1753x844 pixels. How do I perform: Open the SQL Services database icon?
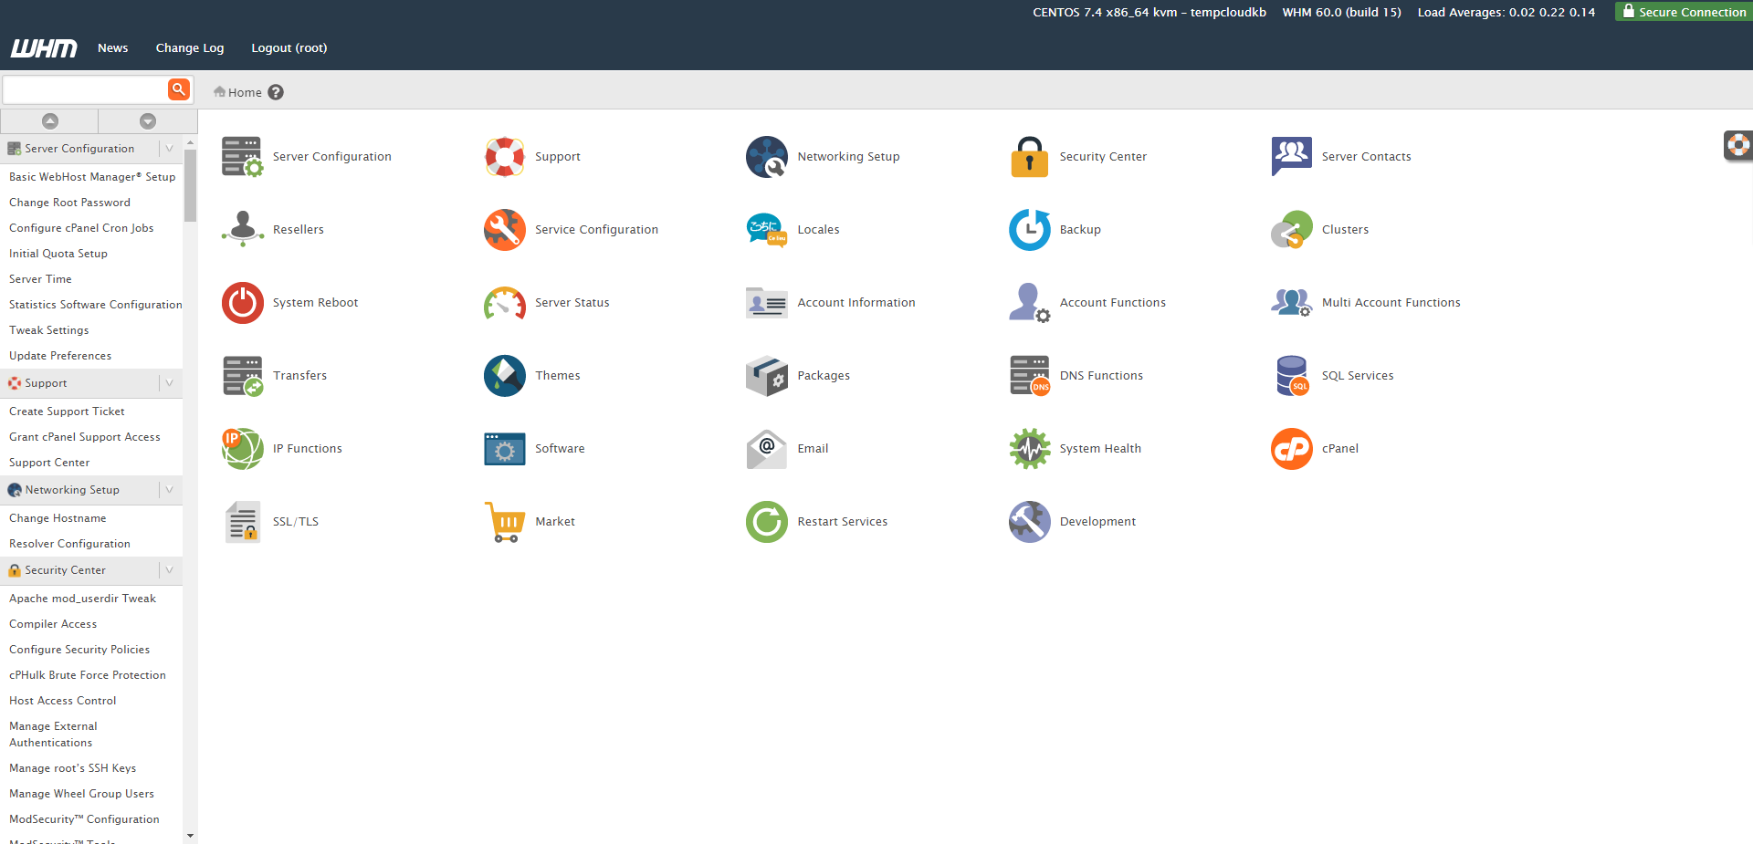pyautogui.click(x=1291, y=376)
